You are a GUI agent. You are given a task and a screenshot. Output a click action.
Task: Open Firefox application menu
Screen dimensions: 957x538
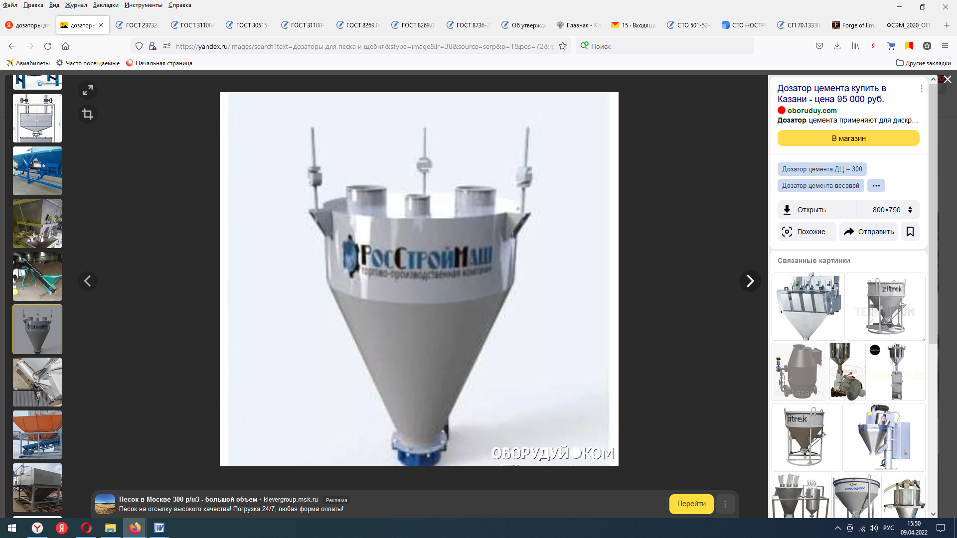(x=945, y=46)
